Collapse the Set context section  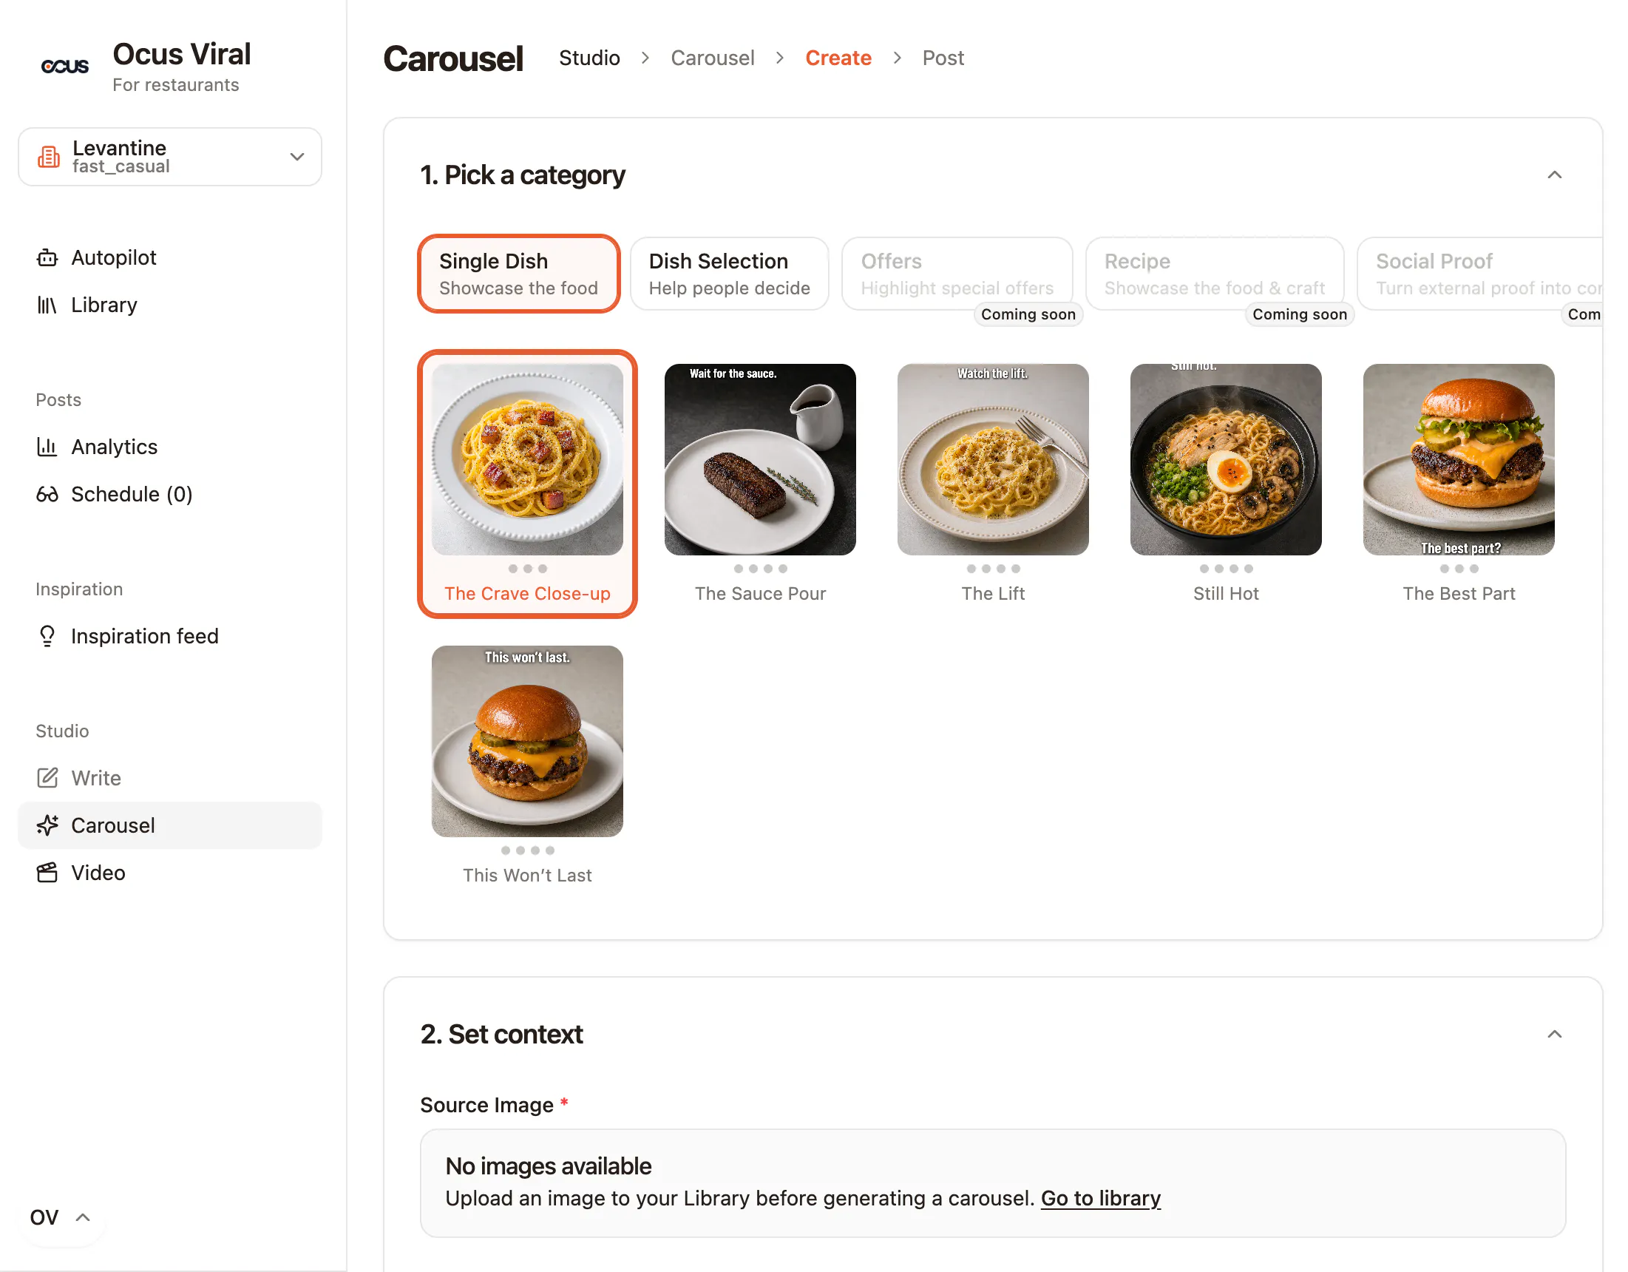(x=1554, y=1034)
